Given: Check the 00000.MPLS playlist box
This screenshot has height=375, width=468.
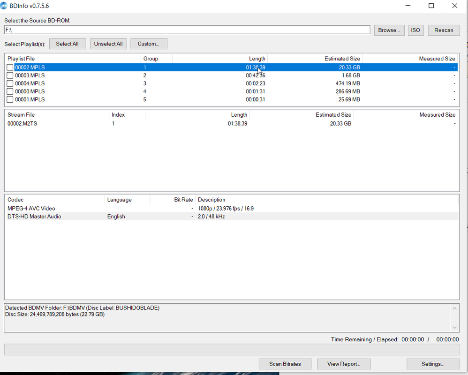Looking at the screenshot, I should coord(10,91).
